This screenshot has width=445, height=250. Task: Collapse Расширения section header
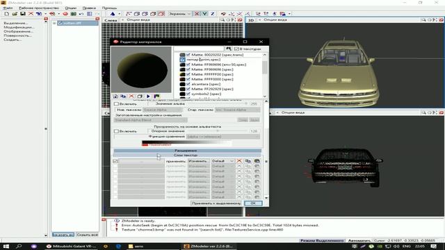(187, 151)
